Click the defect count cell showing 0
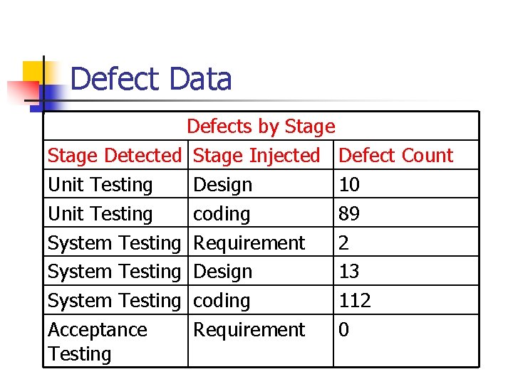This screenshot has height=384, width=513. 406,341
